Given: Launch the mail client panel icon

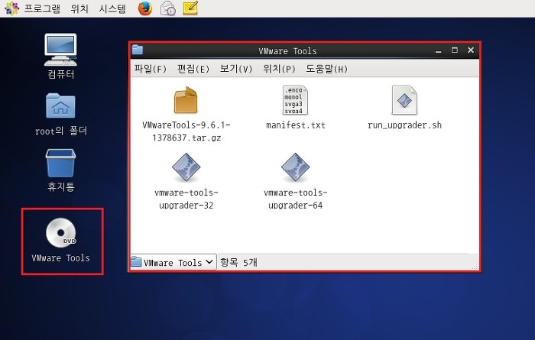Looking at the screenshot, I should point(168,8).
